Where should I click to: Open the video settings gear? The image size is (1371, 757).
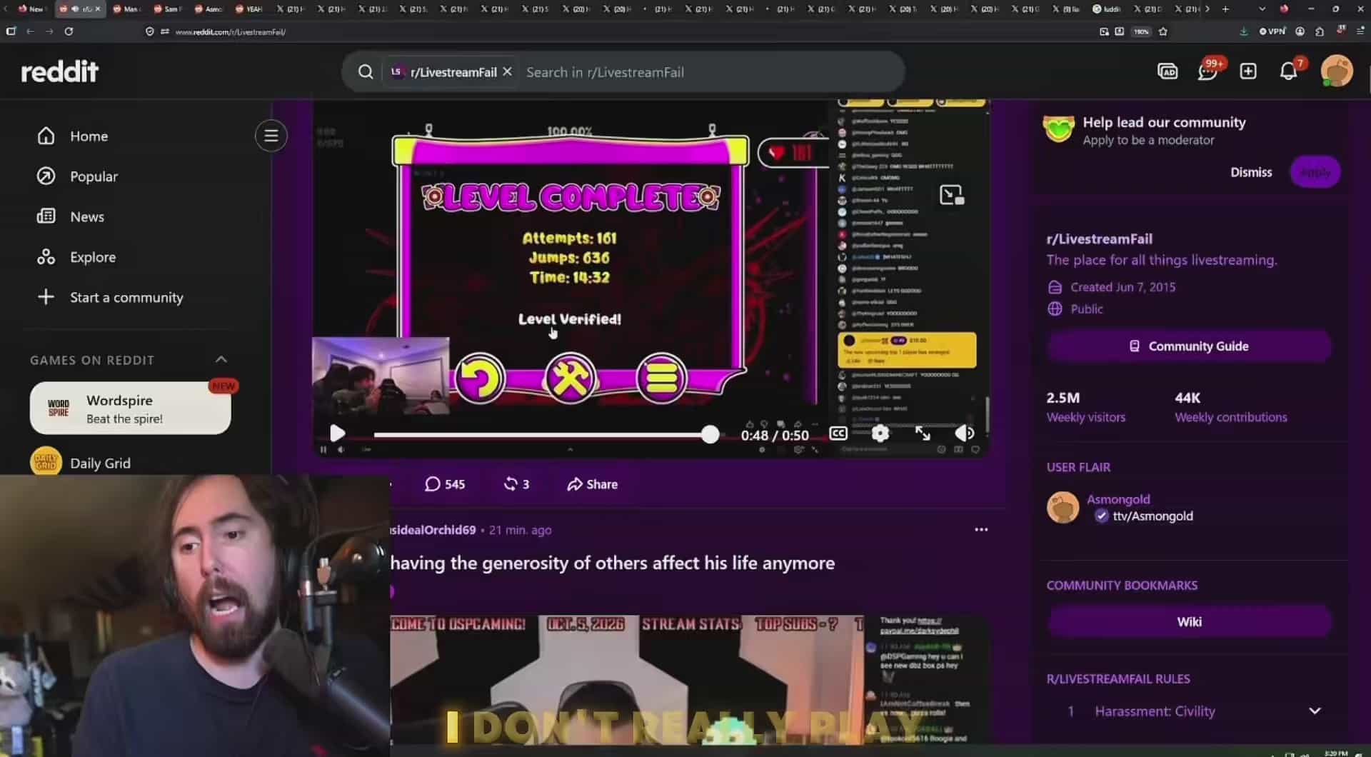tap(880, 433)
